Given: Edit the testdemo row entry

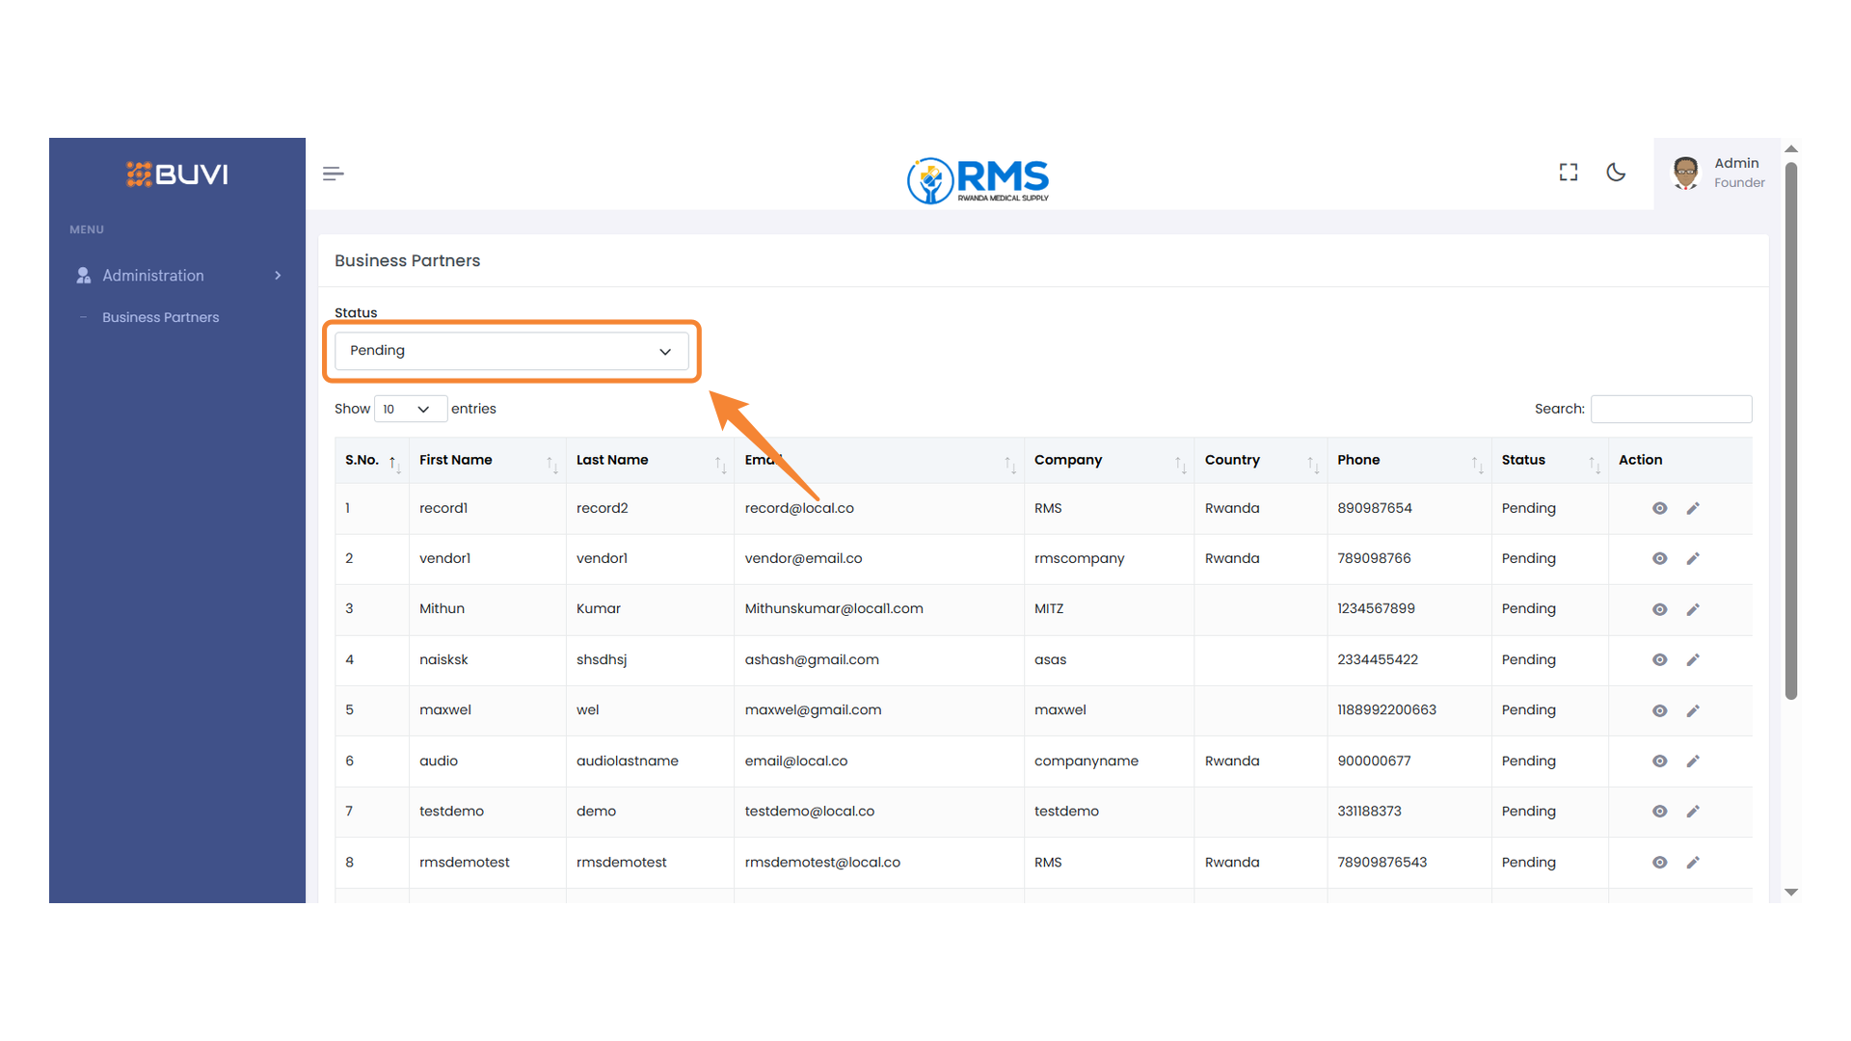Looking at the screenshot, I should pyautogui.click(x=1693, y=812).
